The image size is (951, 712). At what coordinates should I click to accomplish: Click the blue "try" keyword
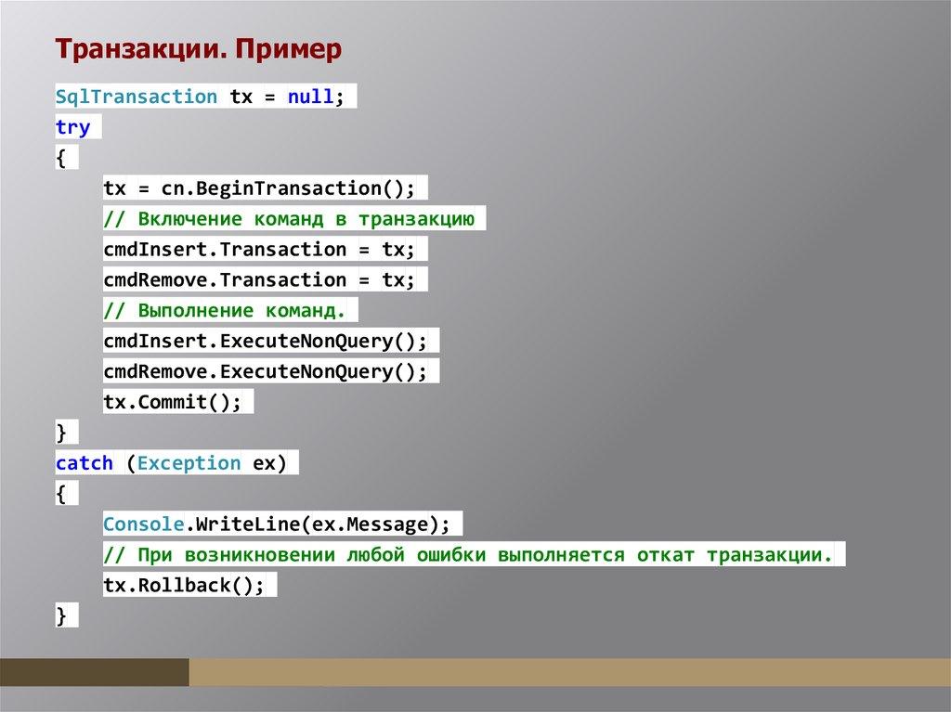[73, 127]
